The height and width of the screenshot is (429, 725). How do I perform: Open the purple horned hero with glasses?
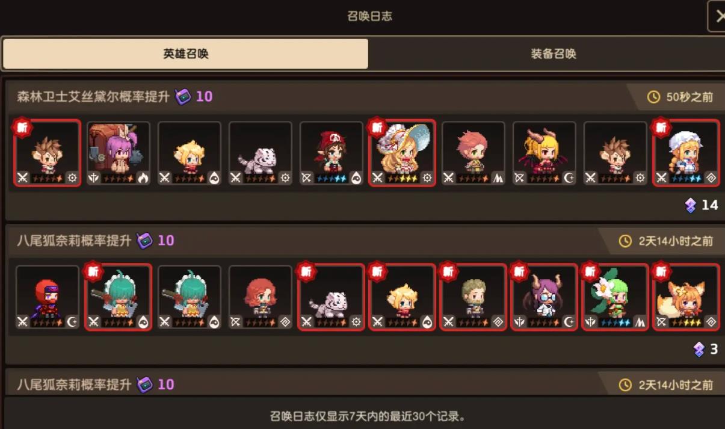545,298
